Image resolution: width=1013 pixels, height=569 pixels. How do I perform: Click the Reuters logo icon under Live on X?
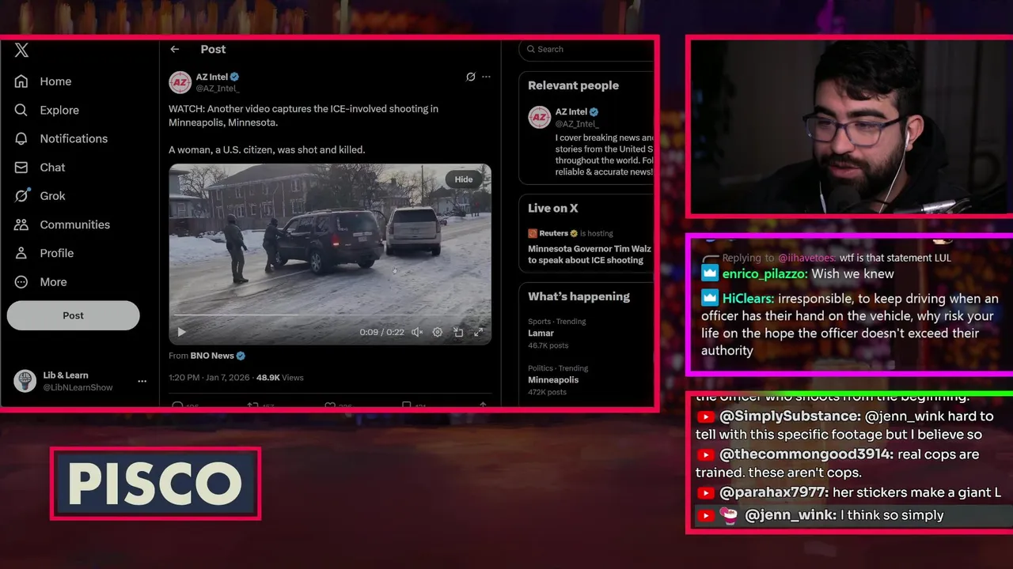[533, 233]
